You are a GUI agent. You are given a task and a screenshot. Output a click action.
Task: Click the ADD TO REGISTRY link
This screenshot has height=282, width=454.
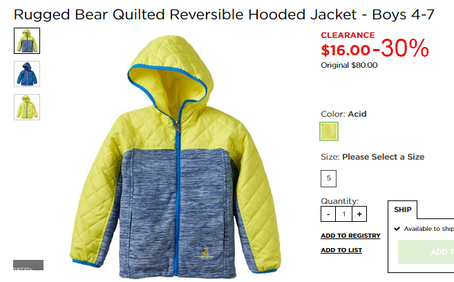tap(350, 236)
